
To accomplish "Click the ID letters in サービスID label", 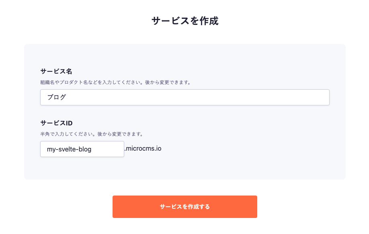I will [x=69, y=123].
